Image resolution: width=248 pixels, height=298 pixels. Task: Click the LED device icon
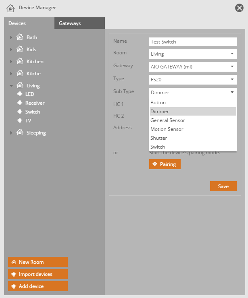click(20, 94)
